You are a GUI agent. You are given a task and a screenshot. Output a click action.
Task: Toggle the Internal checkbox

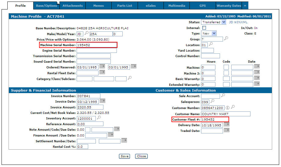pos(204,28)
